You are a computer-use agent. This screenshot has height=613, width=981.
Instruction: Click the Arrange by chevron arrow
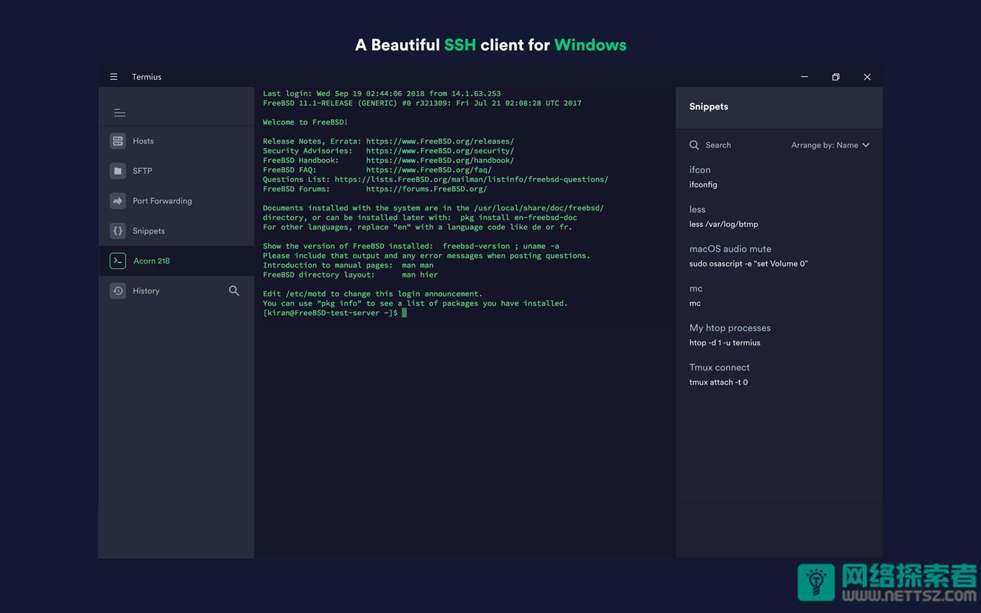[866, 145]
